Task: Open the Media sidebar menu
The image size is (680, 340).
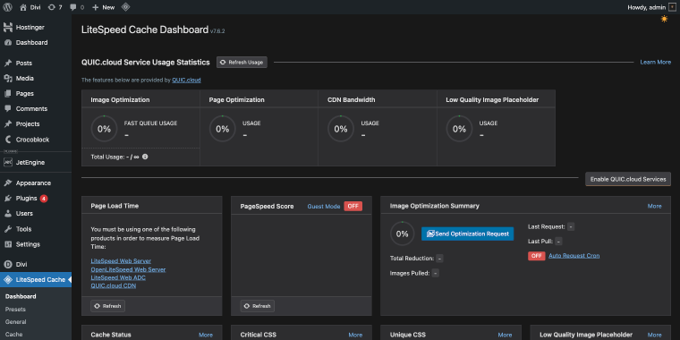Action: click(36, 78)
